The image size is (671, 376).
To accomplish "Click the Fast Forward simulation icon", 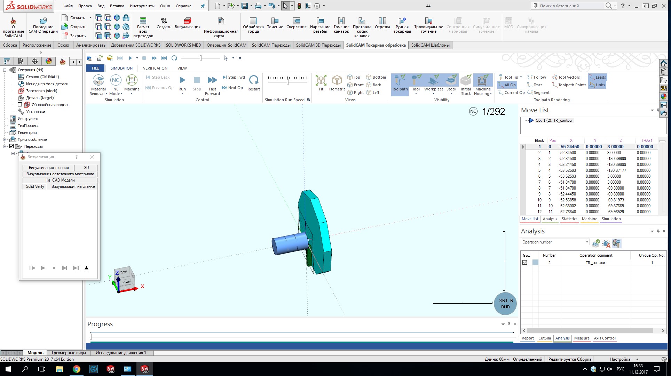I will (212, 80).
